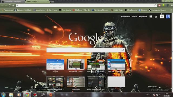Bookmark this page with the star icon
Viewport: 173px width, 97px height.
[x=155, y=5]
